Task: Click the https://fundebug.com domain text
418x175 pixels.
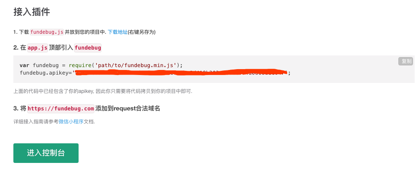Action: click(x=61, y=109)
